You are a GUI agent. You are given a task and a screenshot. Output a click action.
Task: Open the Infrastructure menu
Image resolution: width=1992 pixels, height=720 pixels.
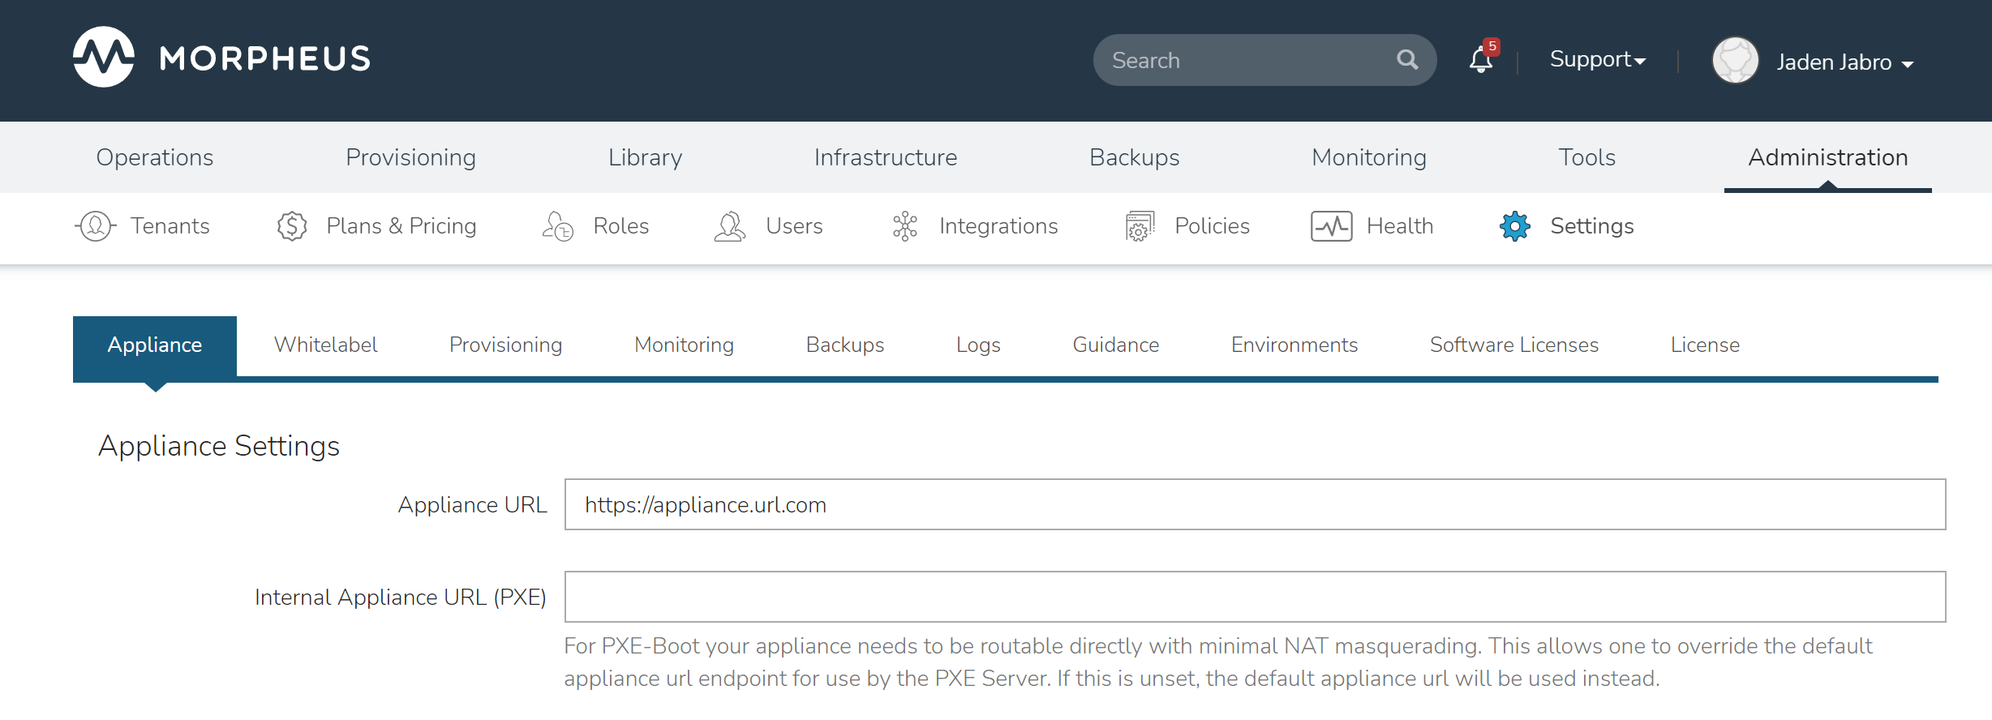click(x=885, y=157)
